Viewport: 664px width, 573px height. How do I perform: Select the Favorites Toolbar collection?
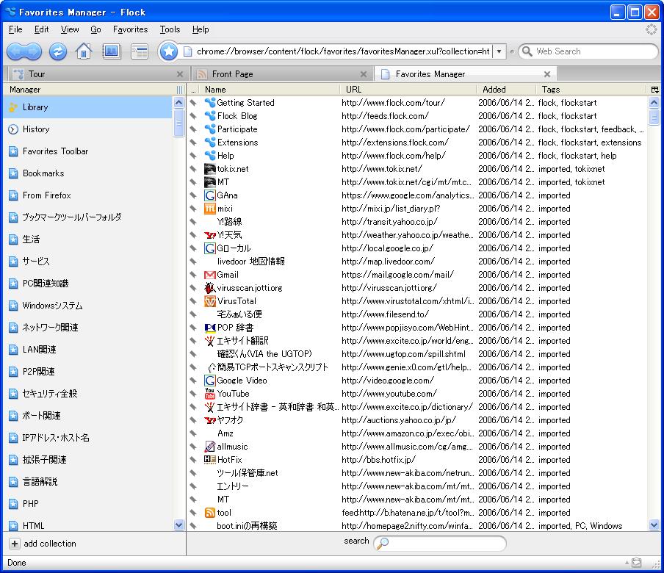click(x=87, y=151)
